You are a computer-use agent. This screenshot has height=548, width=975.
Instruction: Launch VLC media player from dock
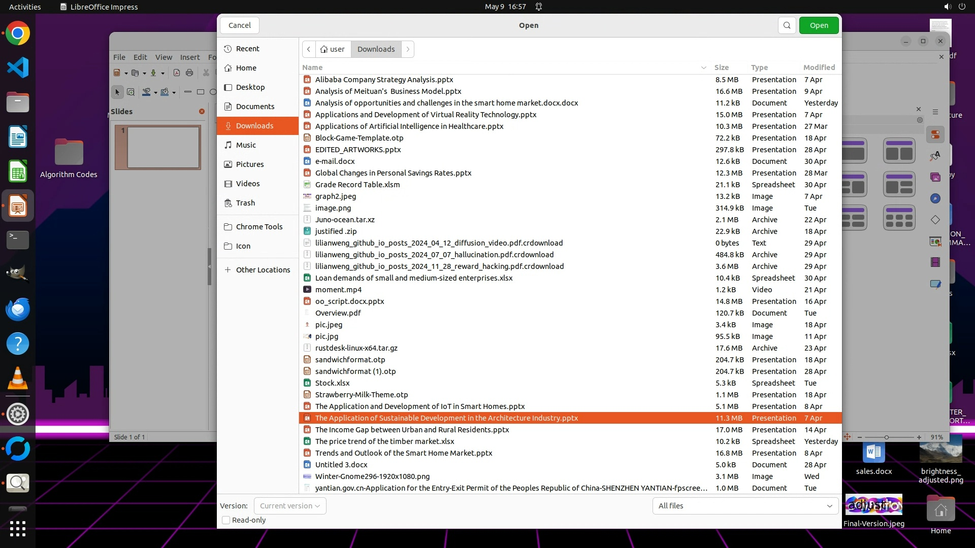(x=18, y=379)
